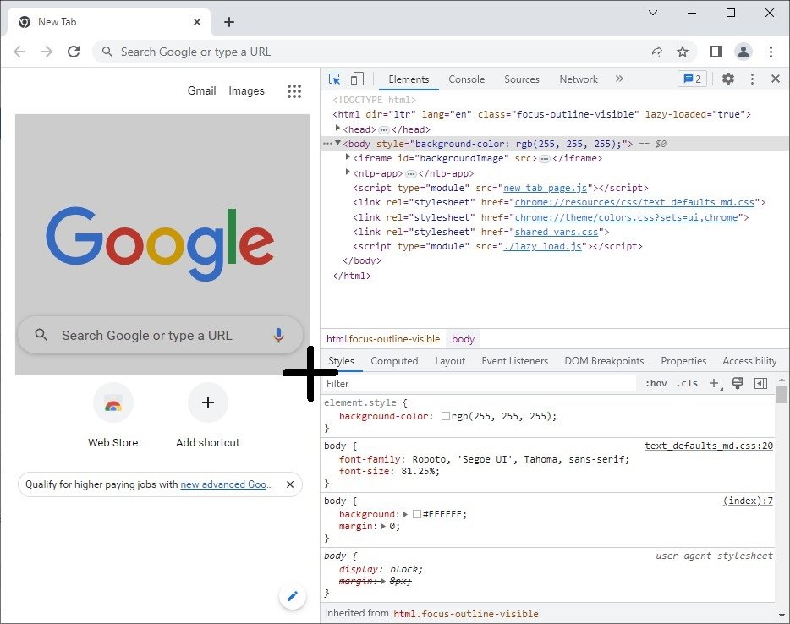Image resolution: width=790 pixels, height=624 pixels.
Task: Toggle element state :hov
Action: pyautogui.click(x=656, y=384)
